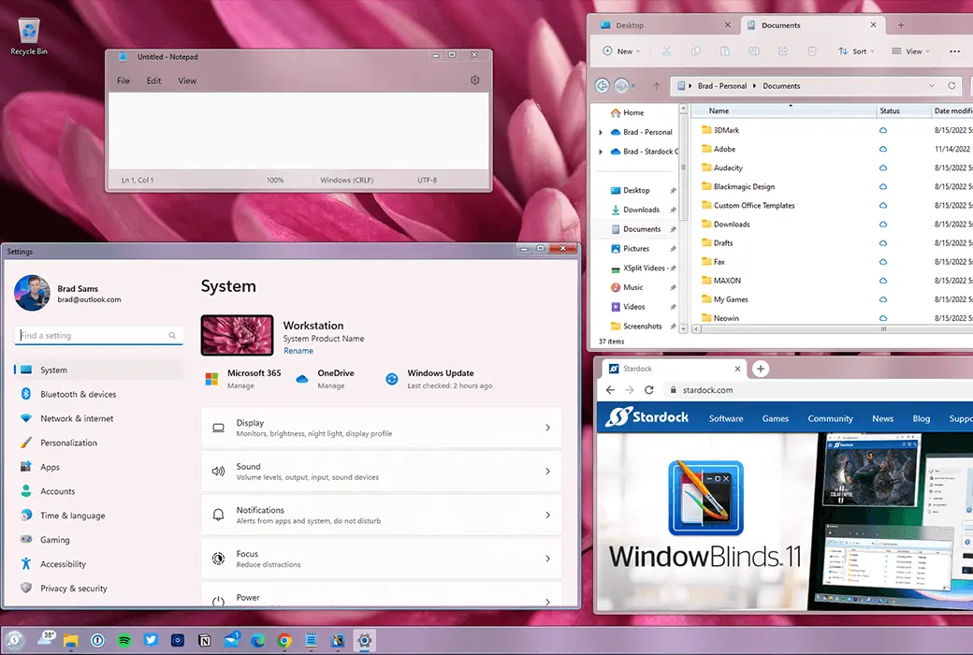
Task: Open the Sort dropdown in File Explorer
Action: tap(856, 51)
